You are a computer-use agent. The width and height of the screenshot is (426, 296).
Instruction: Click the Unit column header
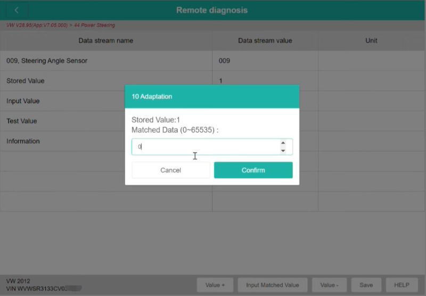[372, 40]
